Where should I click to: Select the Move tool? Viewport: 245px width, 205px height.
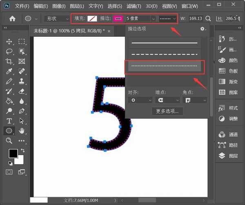tap(9, 42)
